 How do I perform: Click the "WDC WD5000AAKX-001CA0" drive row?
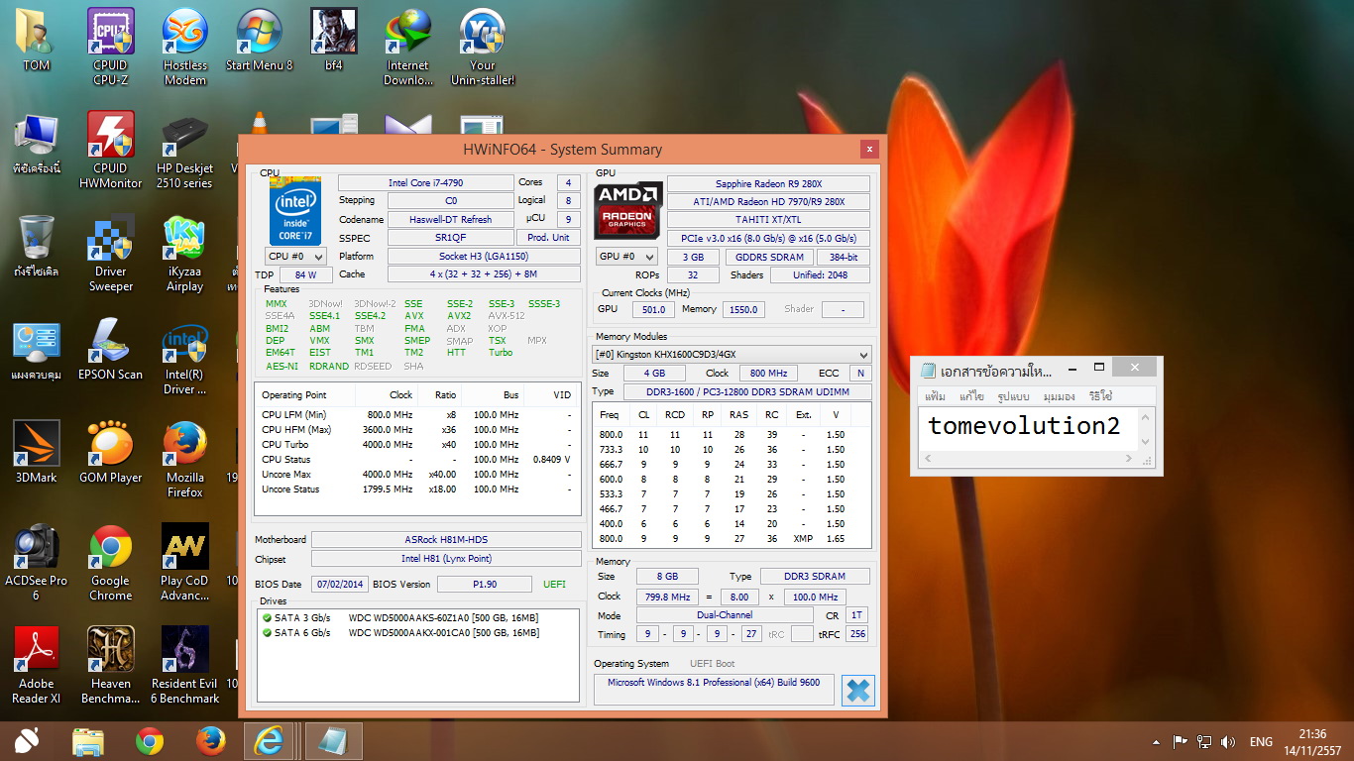420,633
